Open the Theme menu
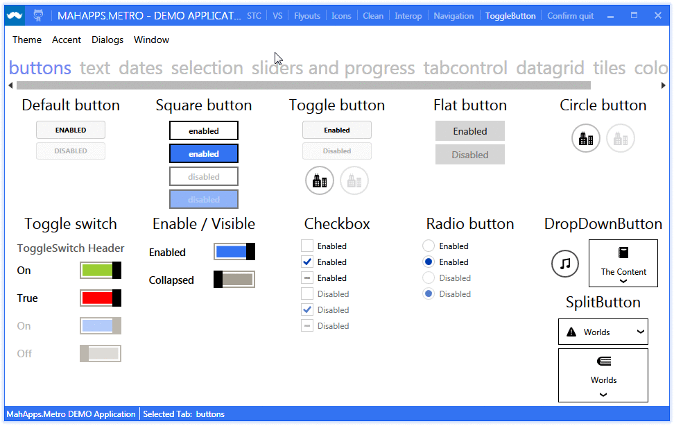 click(26, 40)
